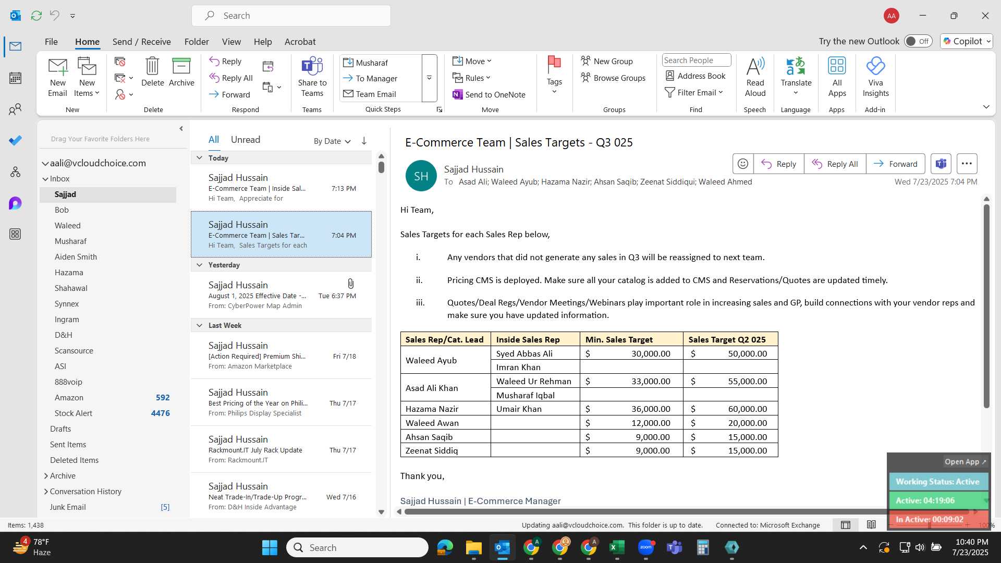
Task: Select To Manager quick step
Action: (x=381, y=78)
